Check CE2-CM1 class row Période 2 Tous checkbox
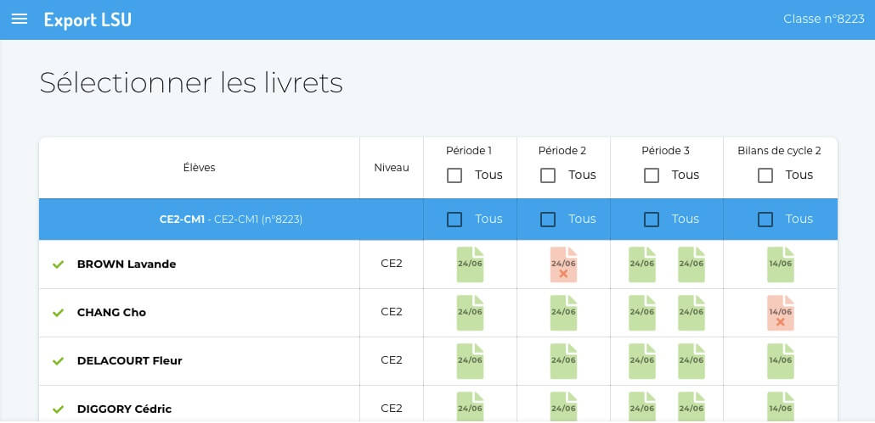 coord(548,220)
